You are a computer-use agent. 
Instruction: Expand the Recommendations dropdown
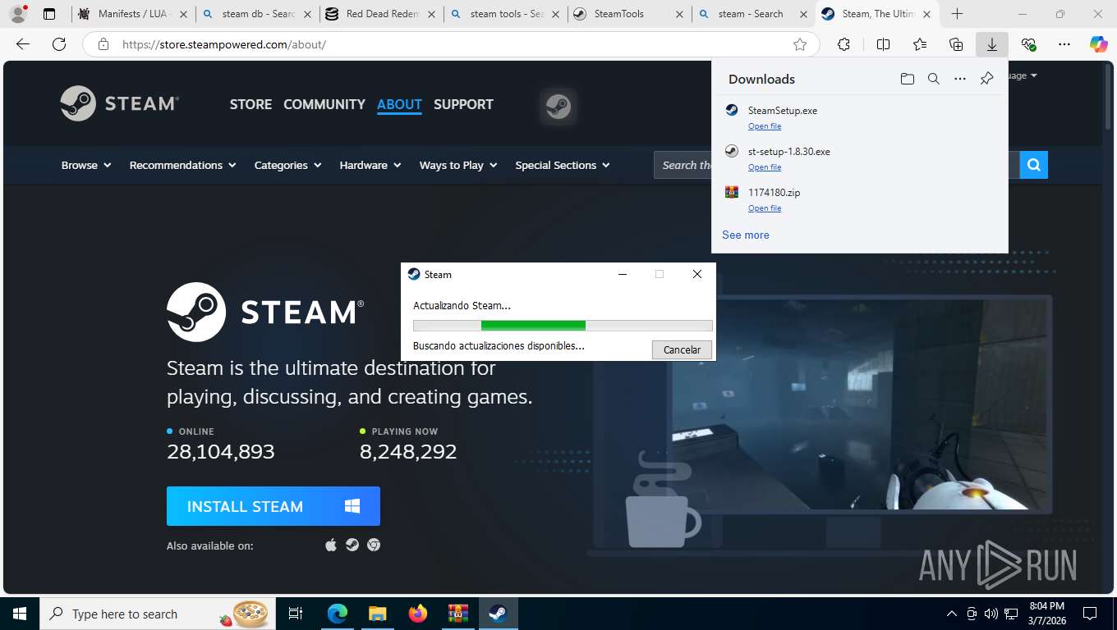pyautogui.click(x=183, y=165)
